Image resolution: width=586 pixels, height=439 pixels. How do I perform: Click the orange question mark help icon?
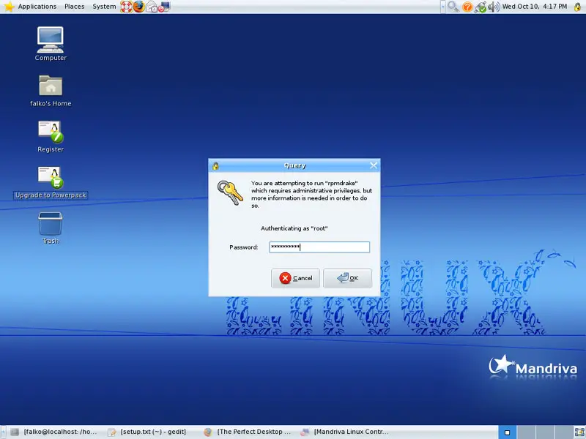[x=467, y=7]
